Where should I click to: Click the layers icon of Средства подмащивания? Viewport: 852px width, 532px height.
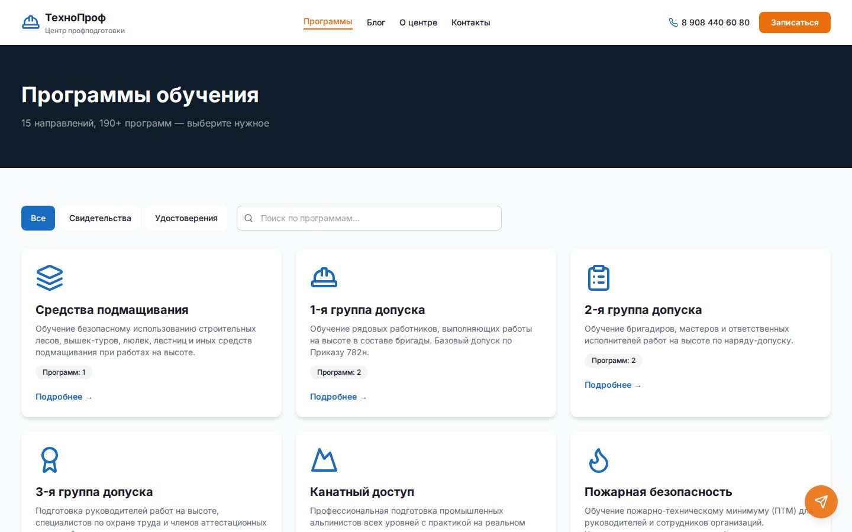50,278
